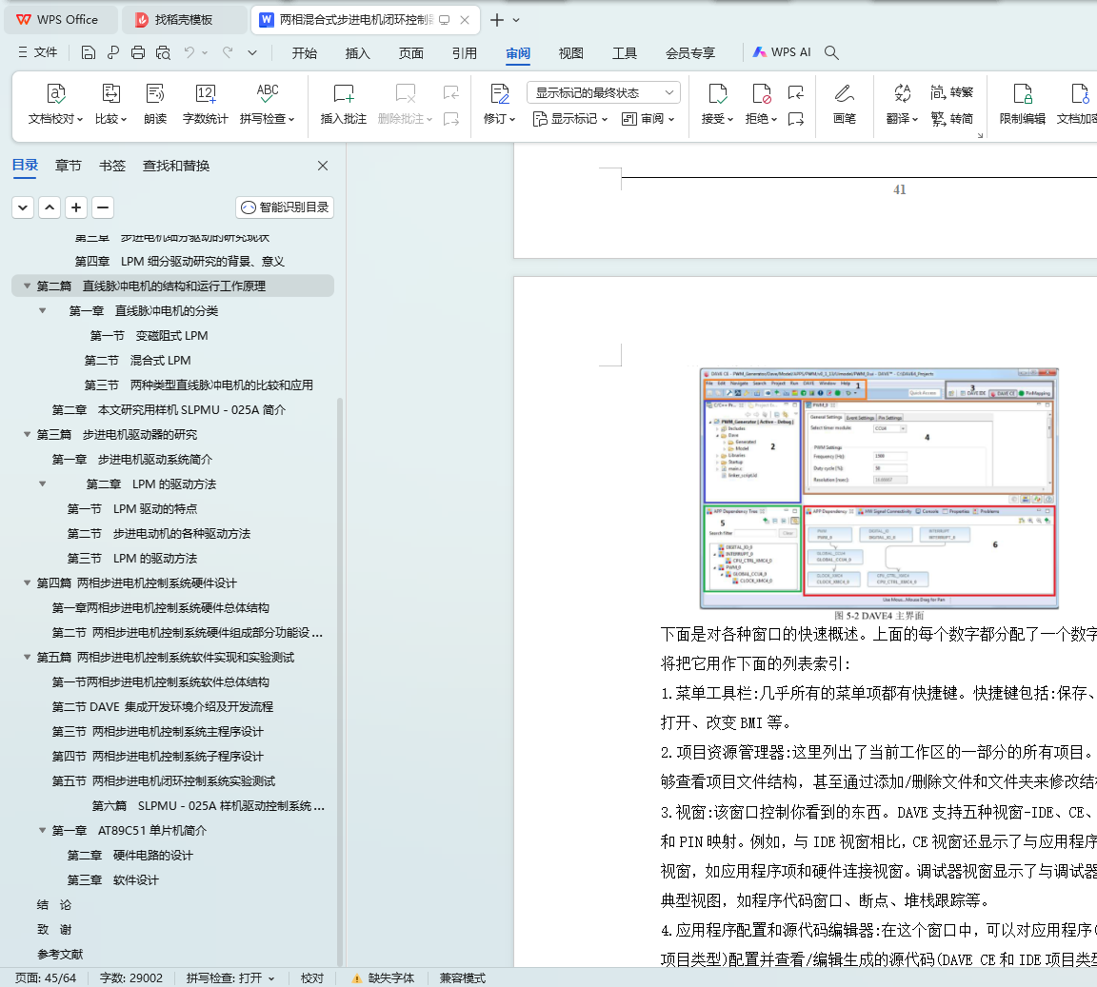Open the share/export icon in quick toolbar

(113, 52)
